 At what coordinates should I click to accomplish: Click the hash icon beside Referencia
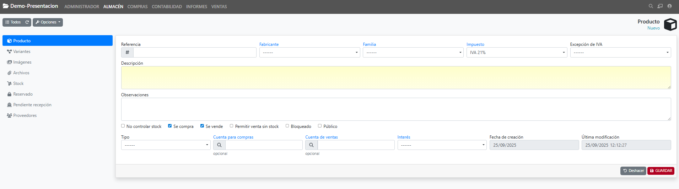pyautogui.click(x=127, y=53)
